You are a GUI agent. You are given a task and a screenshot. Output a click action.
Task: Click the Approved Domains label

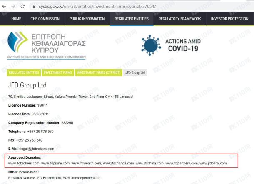[25, 157]
